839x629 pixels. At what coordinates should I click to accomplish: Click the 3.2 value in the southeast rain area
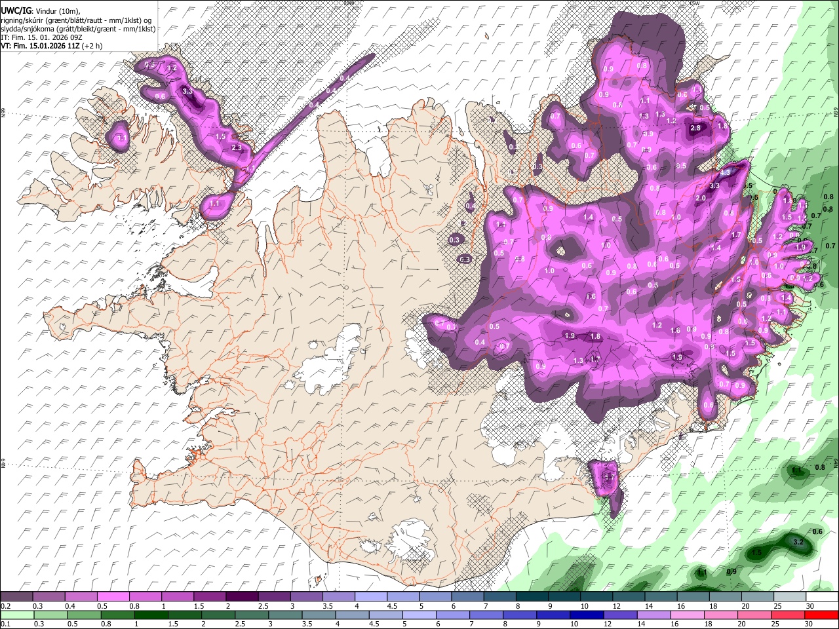[x=798, y=543]
